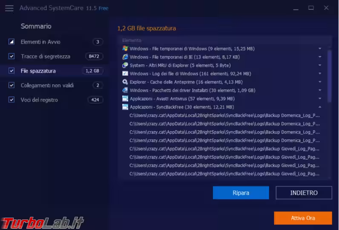Click the Free edition label in title
The image size is (339, 230).
103,9
